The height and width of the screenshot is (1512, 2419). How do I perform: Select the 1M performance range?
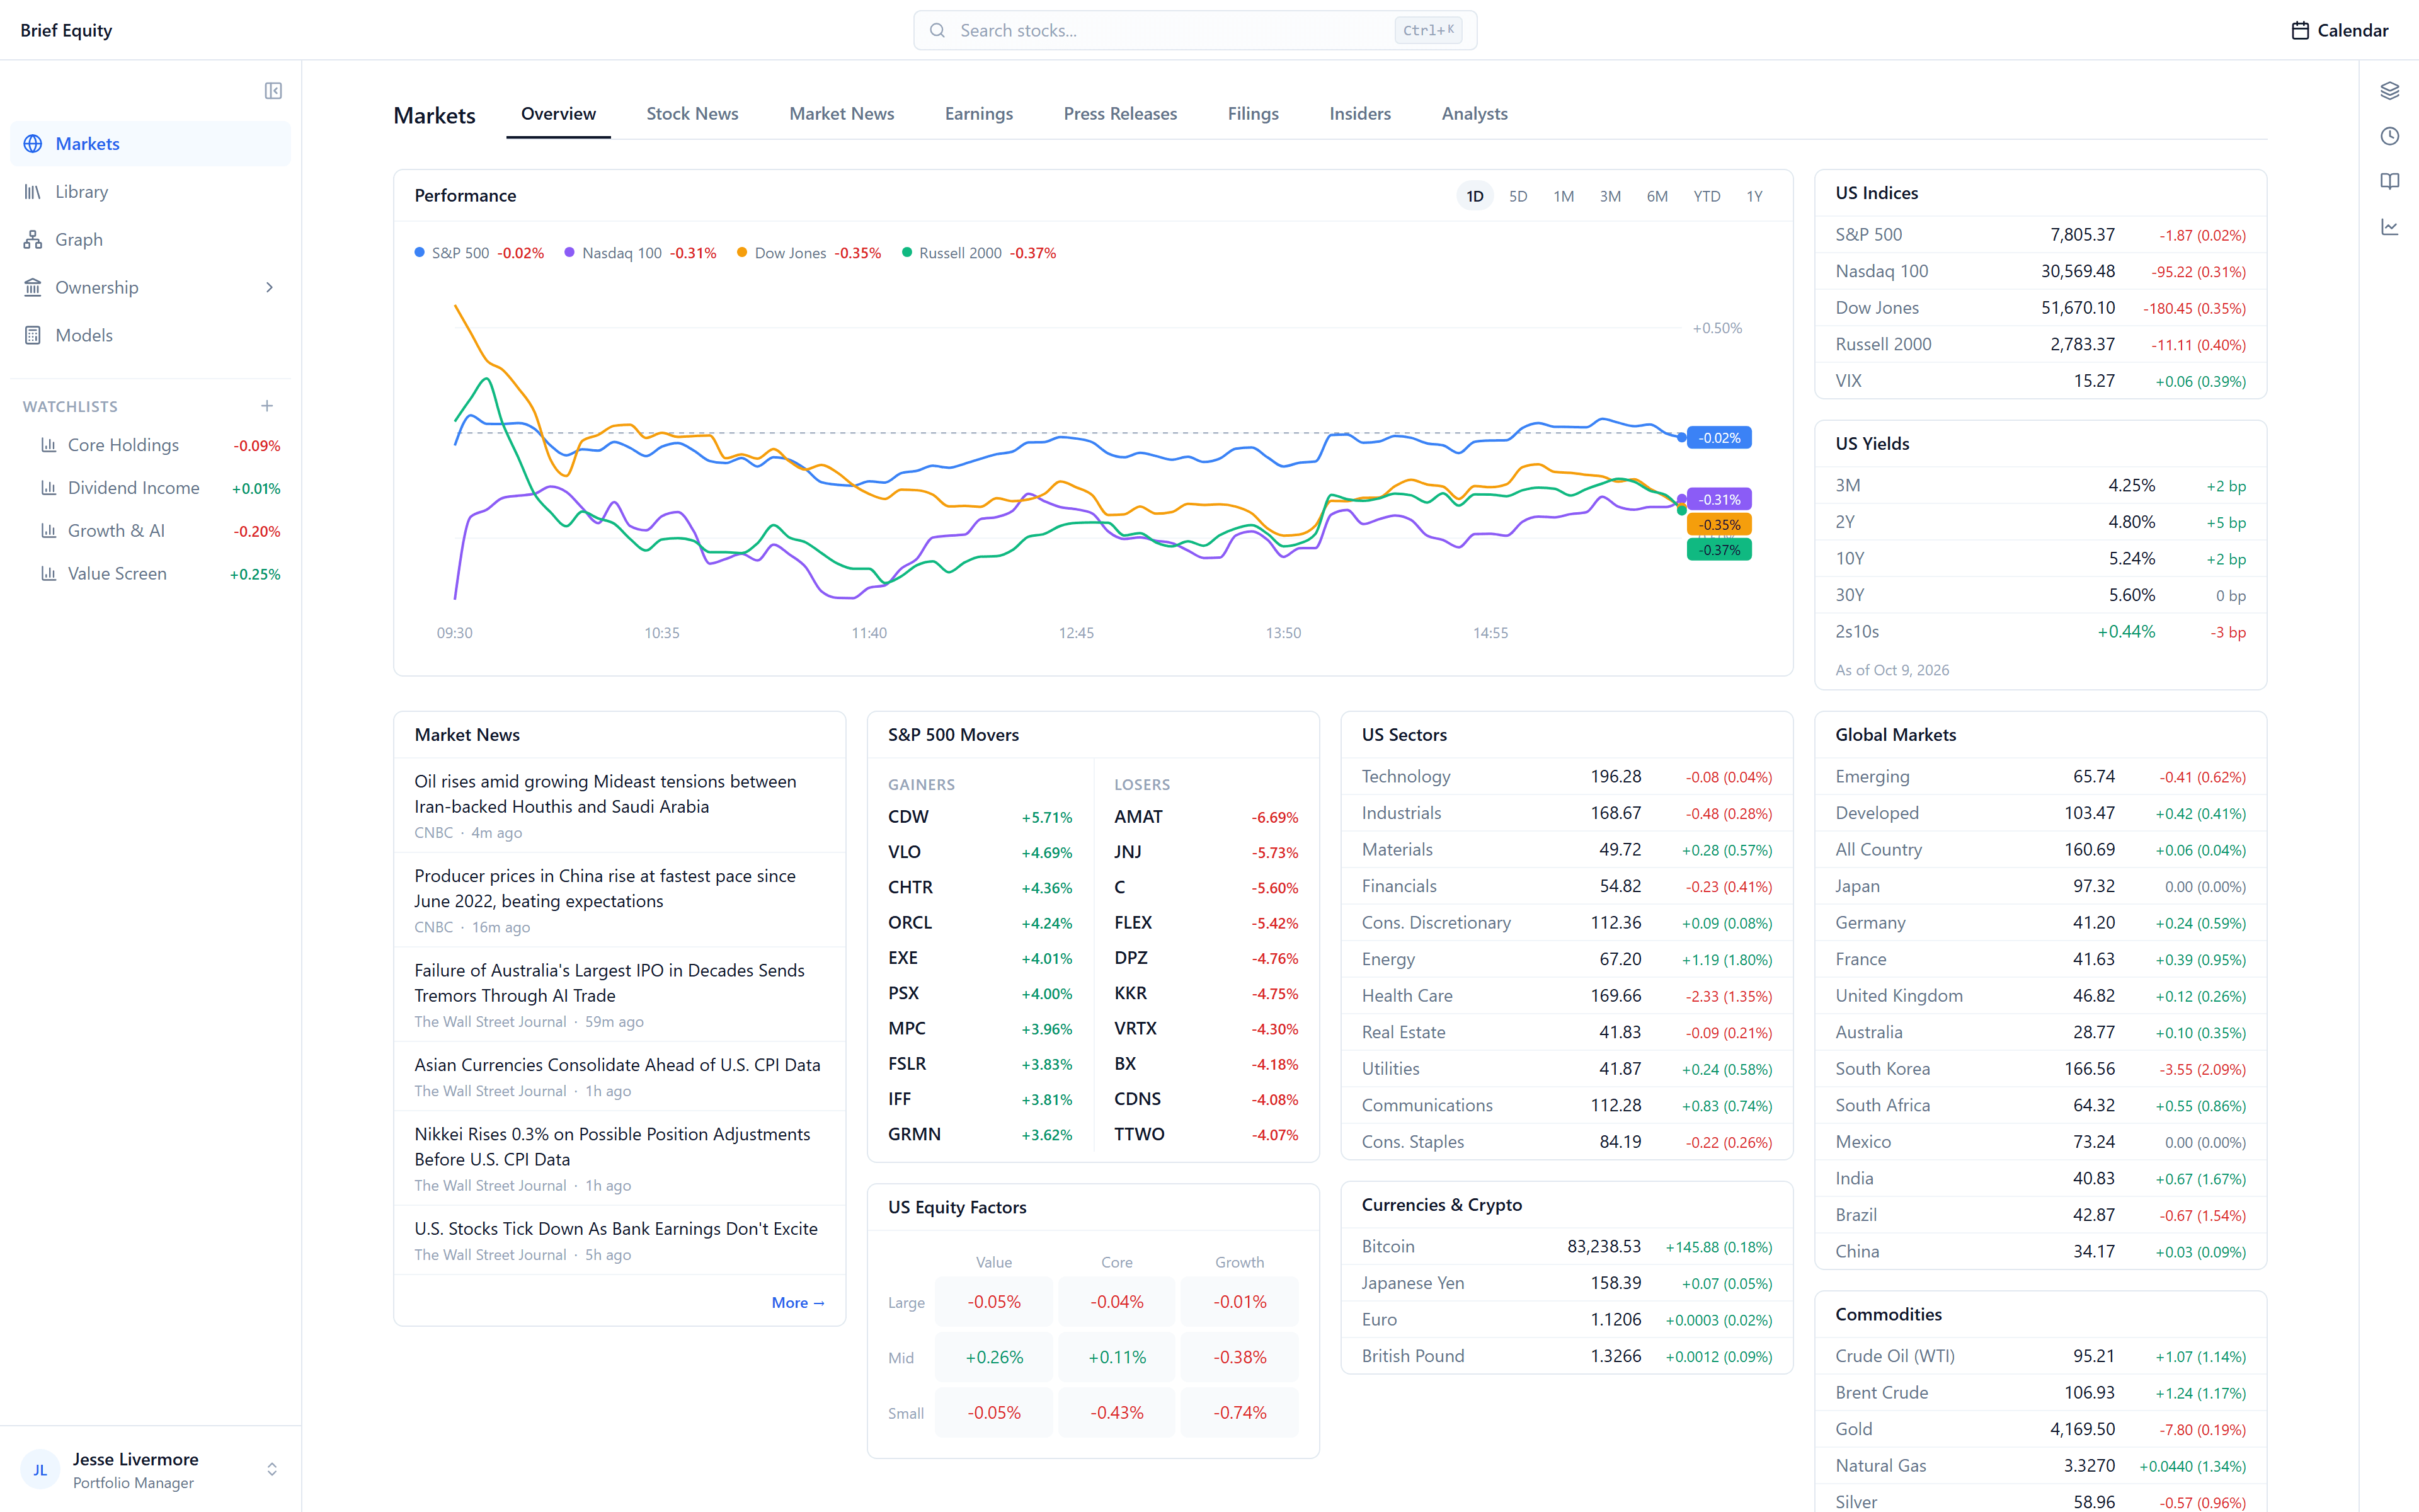(1564, 197)
